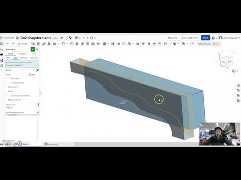This screenshot has height=180, width=241.
Task: Click the Co2 dragster name document title
Action: tap(36, 38)
